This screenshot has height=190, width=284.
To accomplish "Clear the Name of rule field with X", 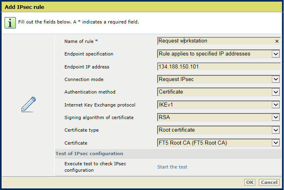I will 277,41.
